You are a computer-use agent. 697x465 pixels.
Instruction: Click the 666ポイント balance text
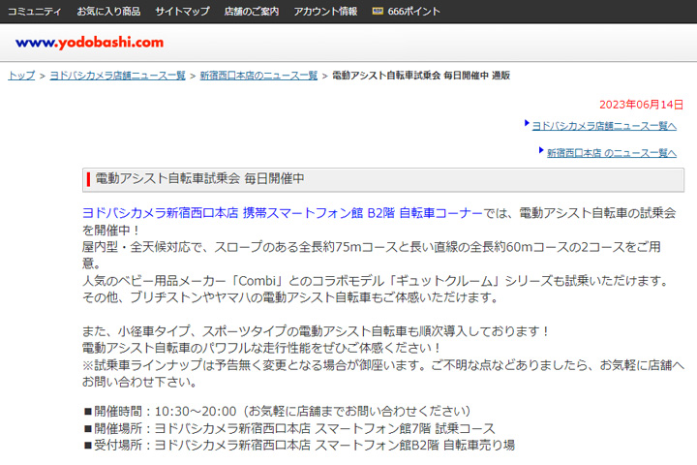tap(414, 12)
